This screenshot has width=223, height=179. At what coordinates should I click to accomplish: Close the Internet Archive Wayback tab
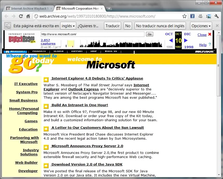click(x=51, y=9)
